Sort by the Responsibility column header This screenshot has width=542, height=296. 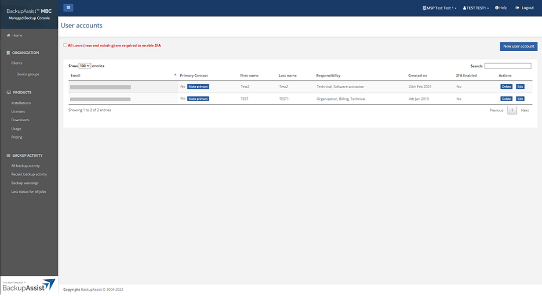(x=328, y=75)
